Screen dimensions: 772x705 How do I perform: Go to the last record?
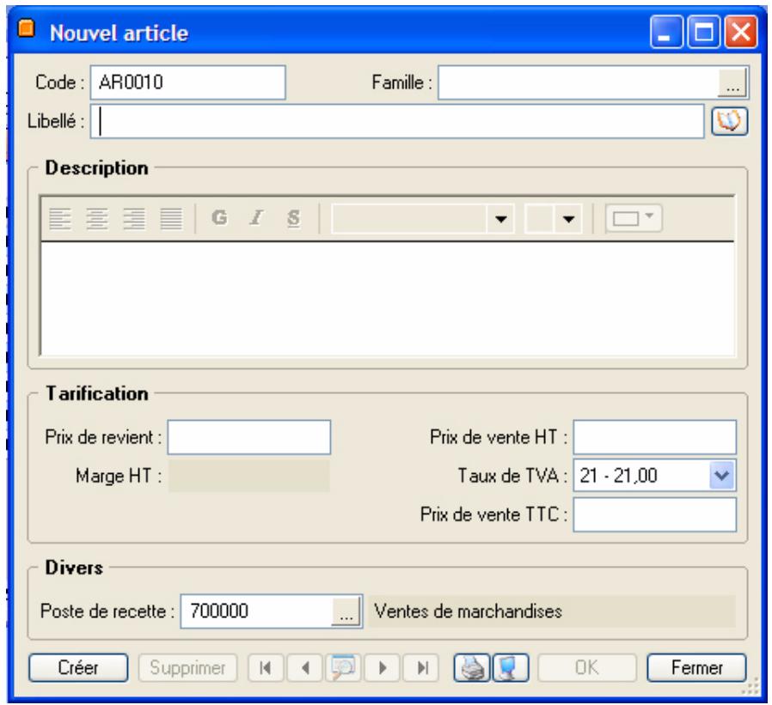click(x=421, y=667)
